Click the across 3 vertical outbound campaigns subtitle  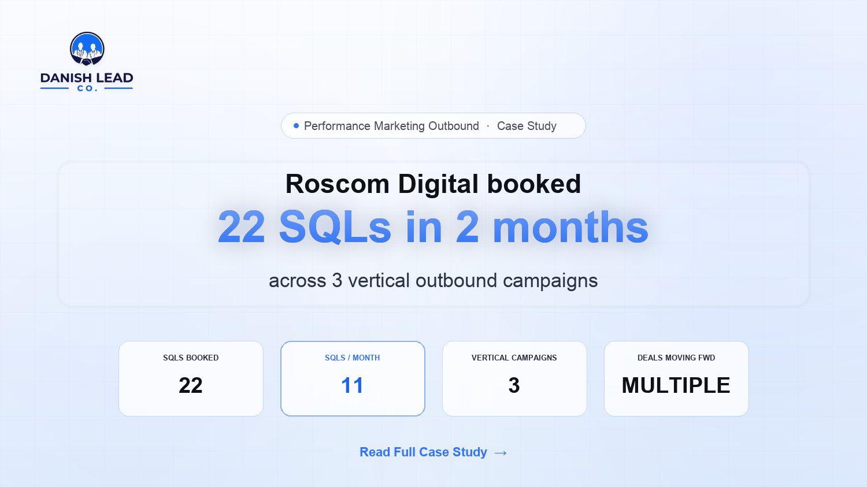[433, 281]
